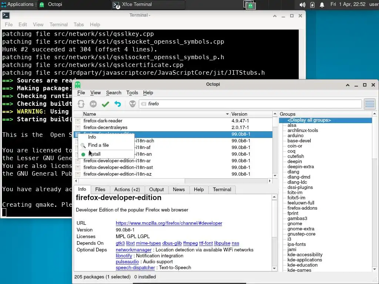
Task: Click package icon beside firefox-developer-edition-i18n-ast
Action: (78, 168)
